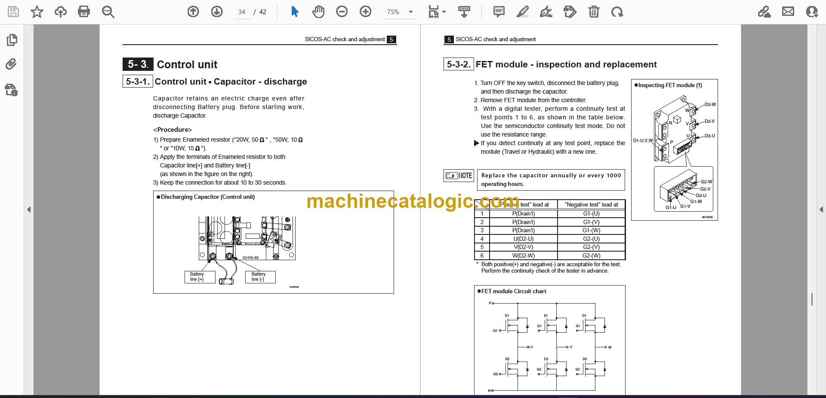Click the "P(Drain1)" cell in row 1
The width and height of the screenshot is (826, 398).
click(524, 213)
